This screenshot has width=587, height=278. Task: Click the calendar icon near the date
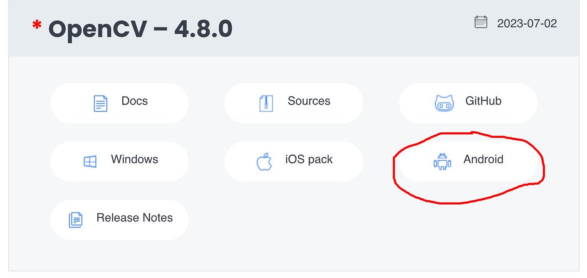[482, 23]
